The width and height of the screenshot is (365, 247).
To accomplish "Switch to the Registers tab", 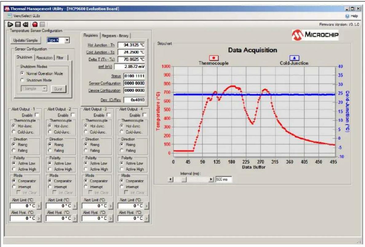I will 91,35.
